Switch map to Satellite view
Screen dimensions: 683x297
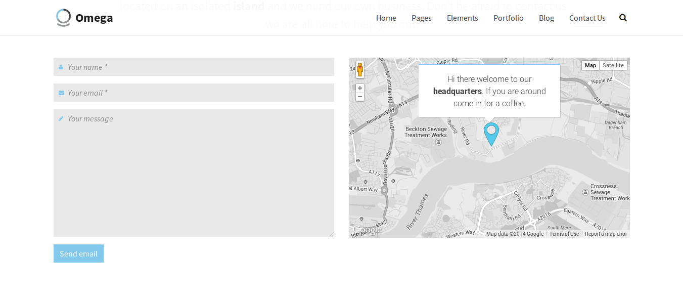coord(613,65)
